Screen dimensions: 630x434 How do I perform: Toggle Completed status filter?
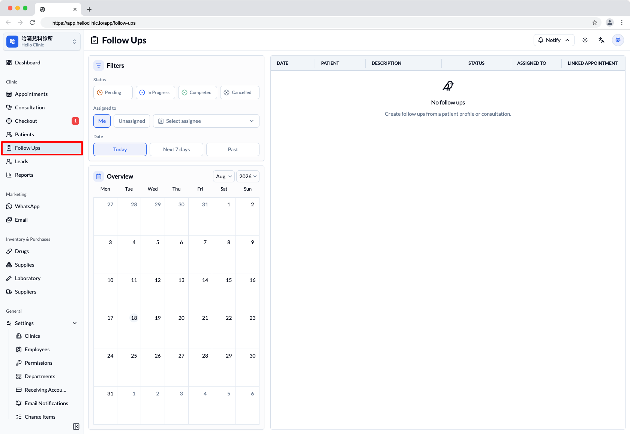pos(198,92)
